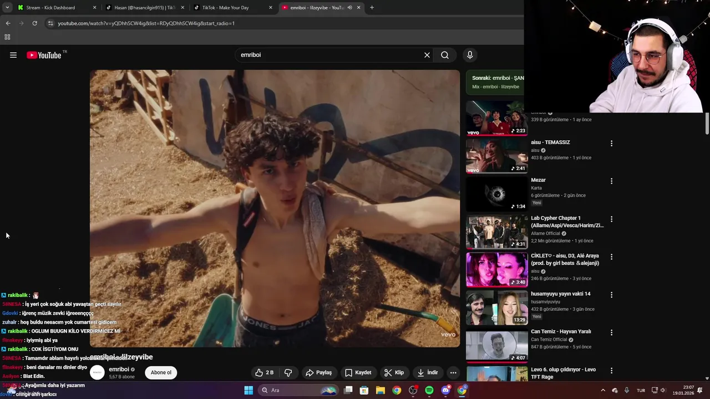This screenshot has height=399, width=710.
Task: Open CİKLET aisu video title
Action: (565, 259)
